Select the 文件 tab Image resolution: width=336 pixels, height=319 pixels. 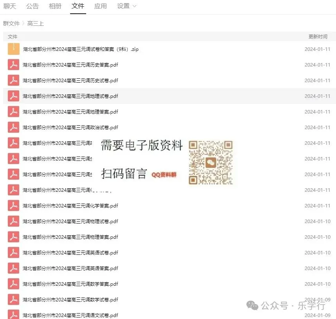[78, 6]
